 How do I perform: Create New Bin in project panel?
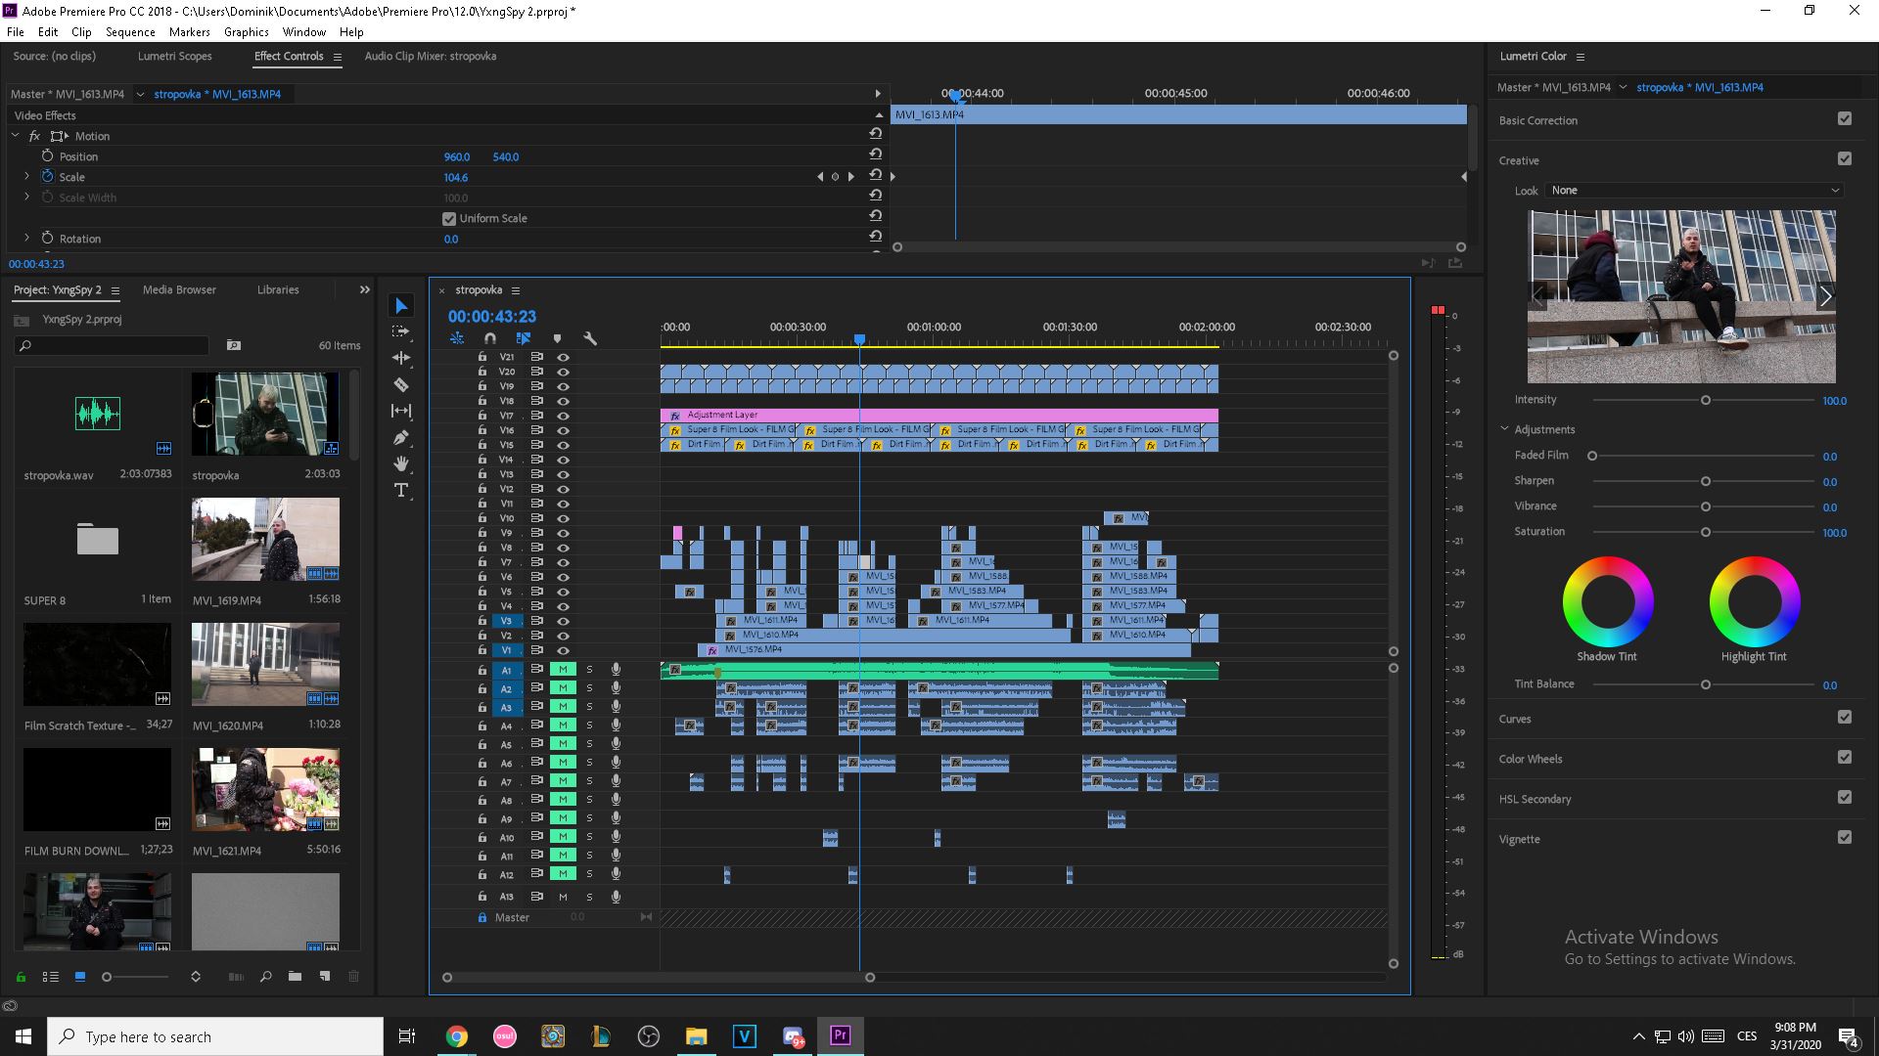pos(295,977)
